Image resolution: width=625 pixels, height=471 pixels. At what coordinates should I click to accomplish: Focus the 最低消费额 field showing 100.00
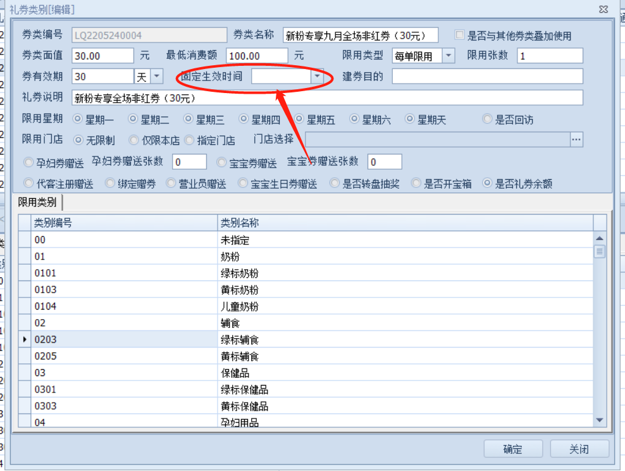pos(257,56)
